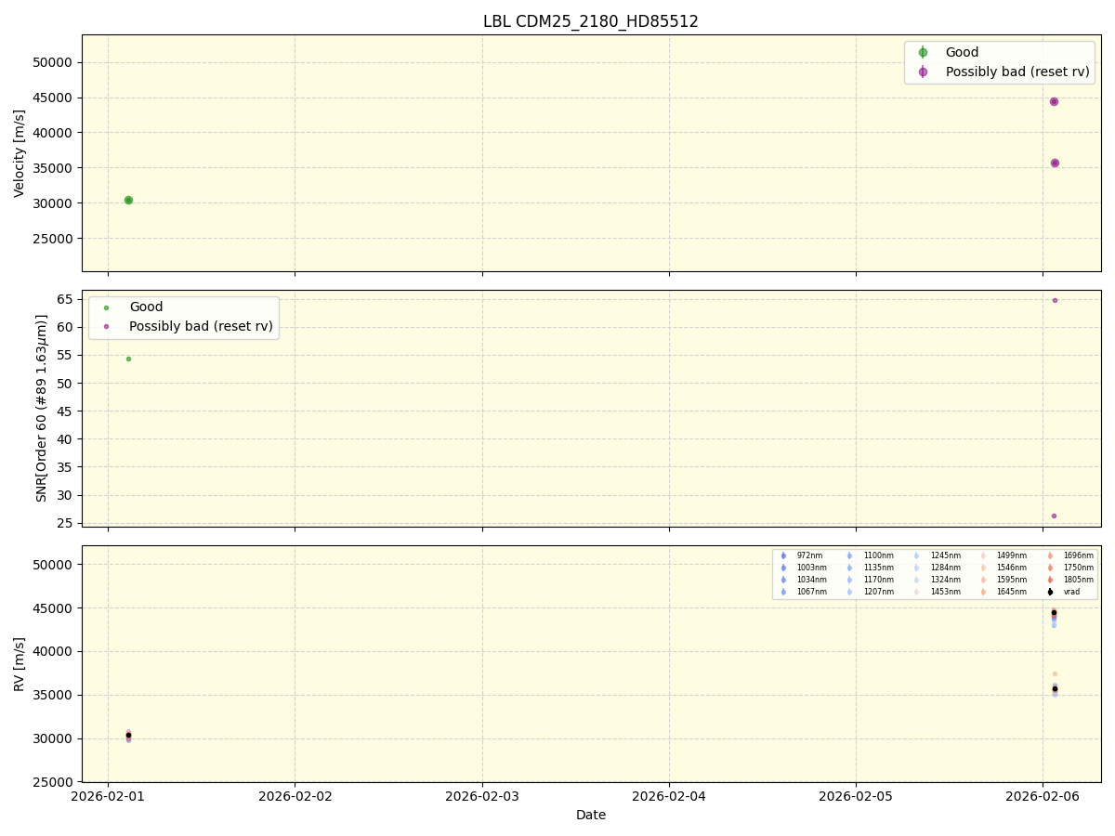
Task: Click the purple Possibly bad marker icon
Action: pyautogui.click(x=923, y=71)
